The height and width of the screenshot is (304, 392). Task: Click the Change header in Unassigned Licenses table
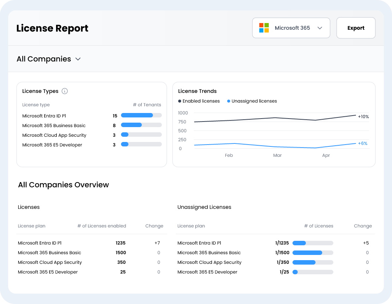363,226
